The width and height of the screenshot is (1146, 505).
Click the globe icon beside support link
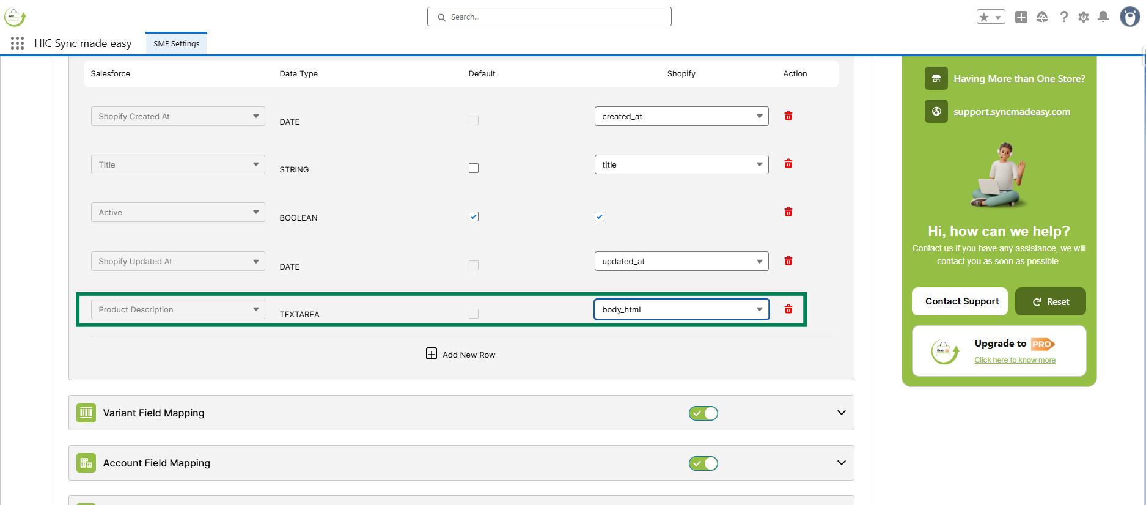[x=936, y=111]
